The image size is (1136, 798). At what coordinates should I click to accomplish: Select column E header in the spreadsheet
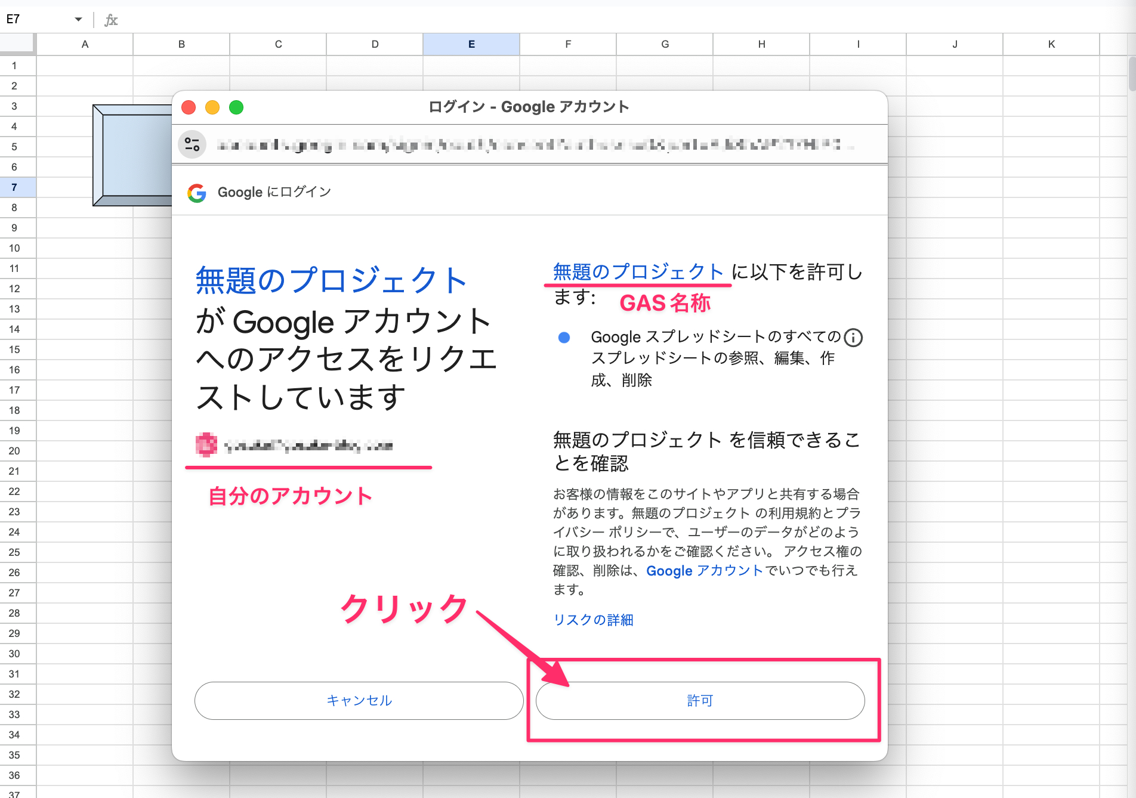[471, 44]
